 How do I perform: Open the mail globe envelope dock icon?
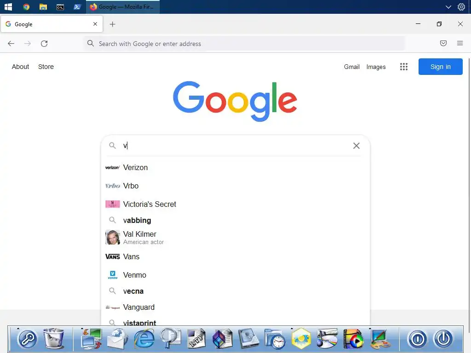click(117, 339)
